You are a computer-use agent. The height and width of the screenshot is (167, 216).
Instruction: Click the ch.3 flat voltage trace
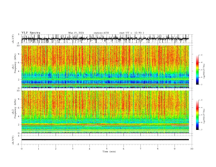[105, 140]
